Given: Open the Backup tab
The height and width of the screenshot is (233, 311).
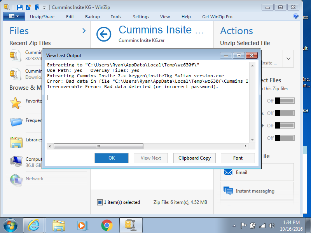Looking at the screenshot, I should click(92, 17).
